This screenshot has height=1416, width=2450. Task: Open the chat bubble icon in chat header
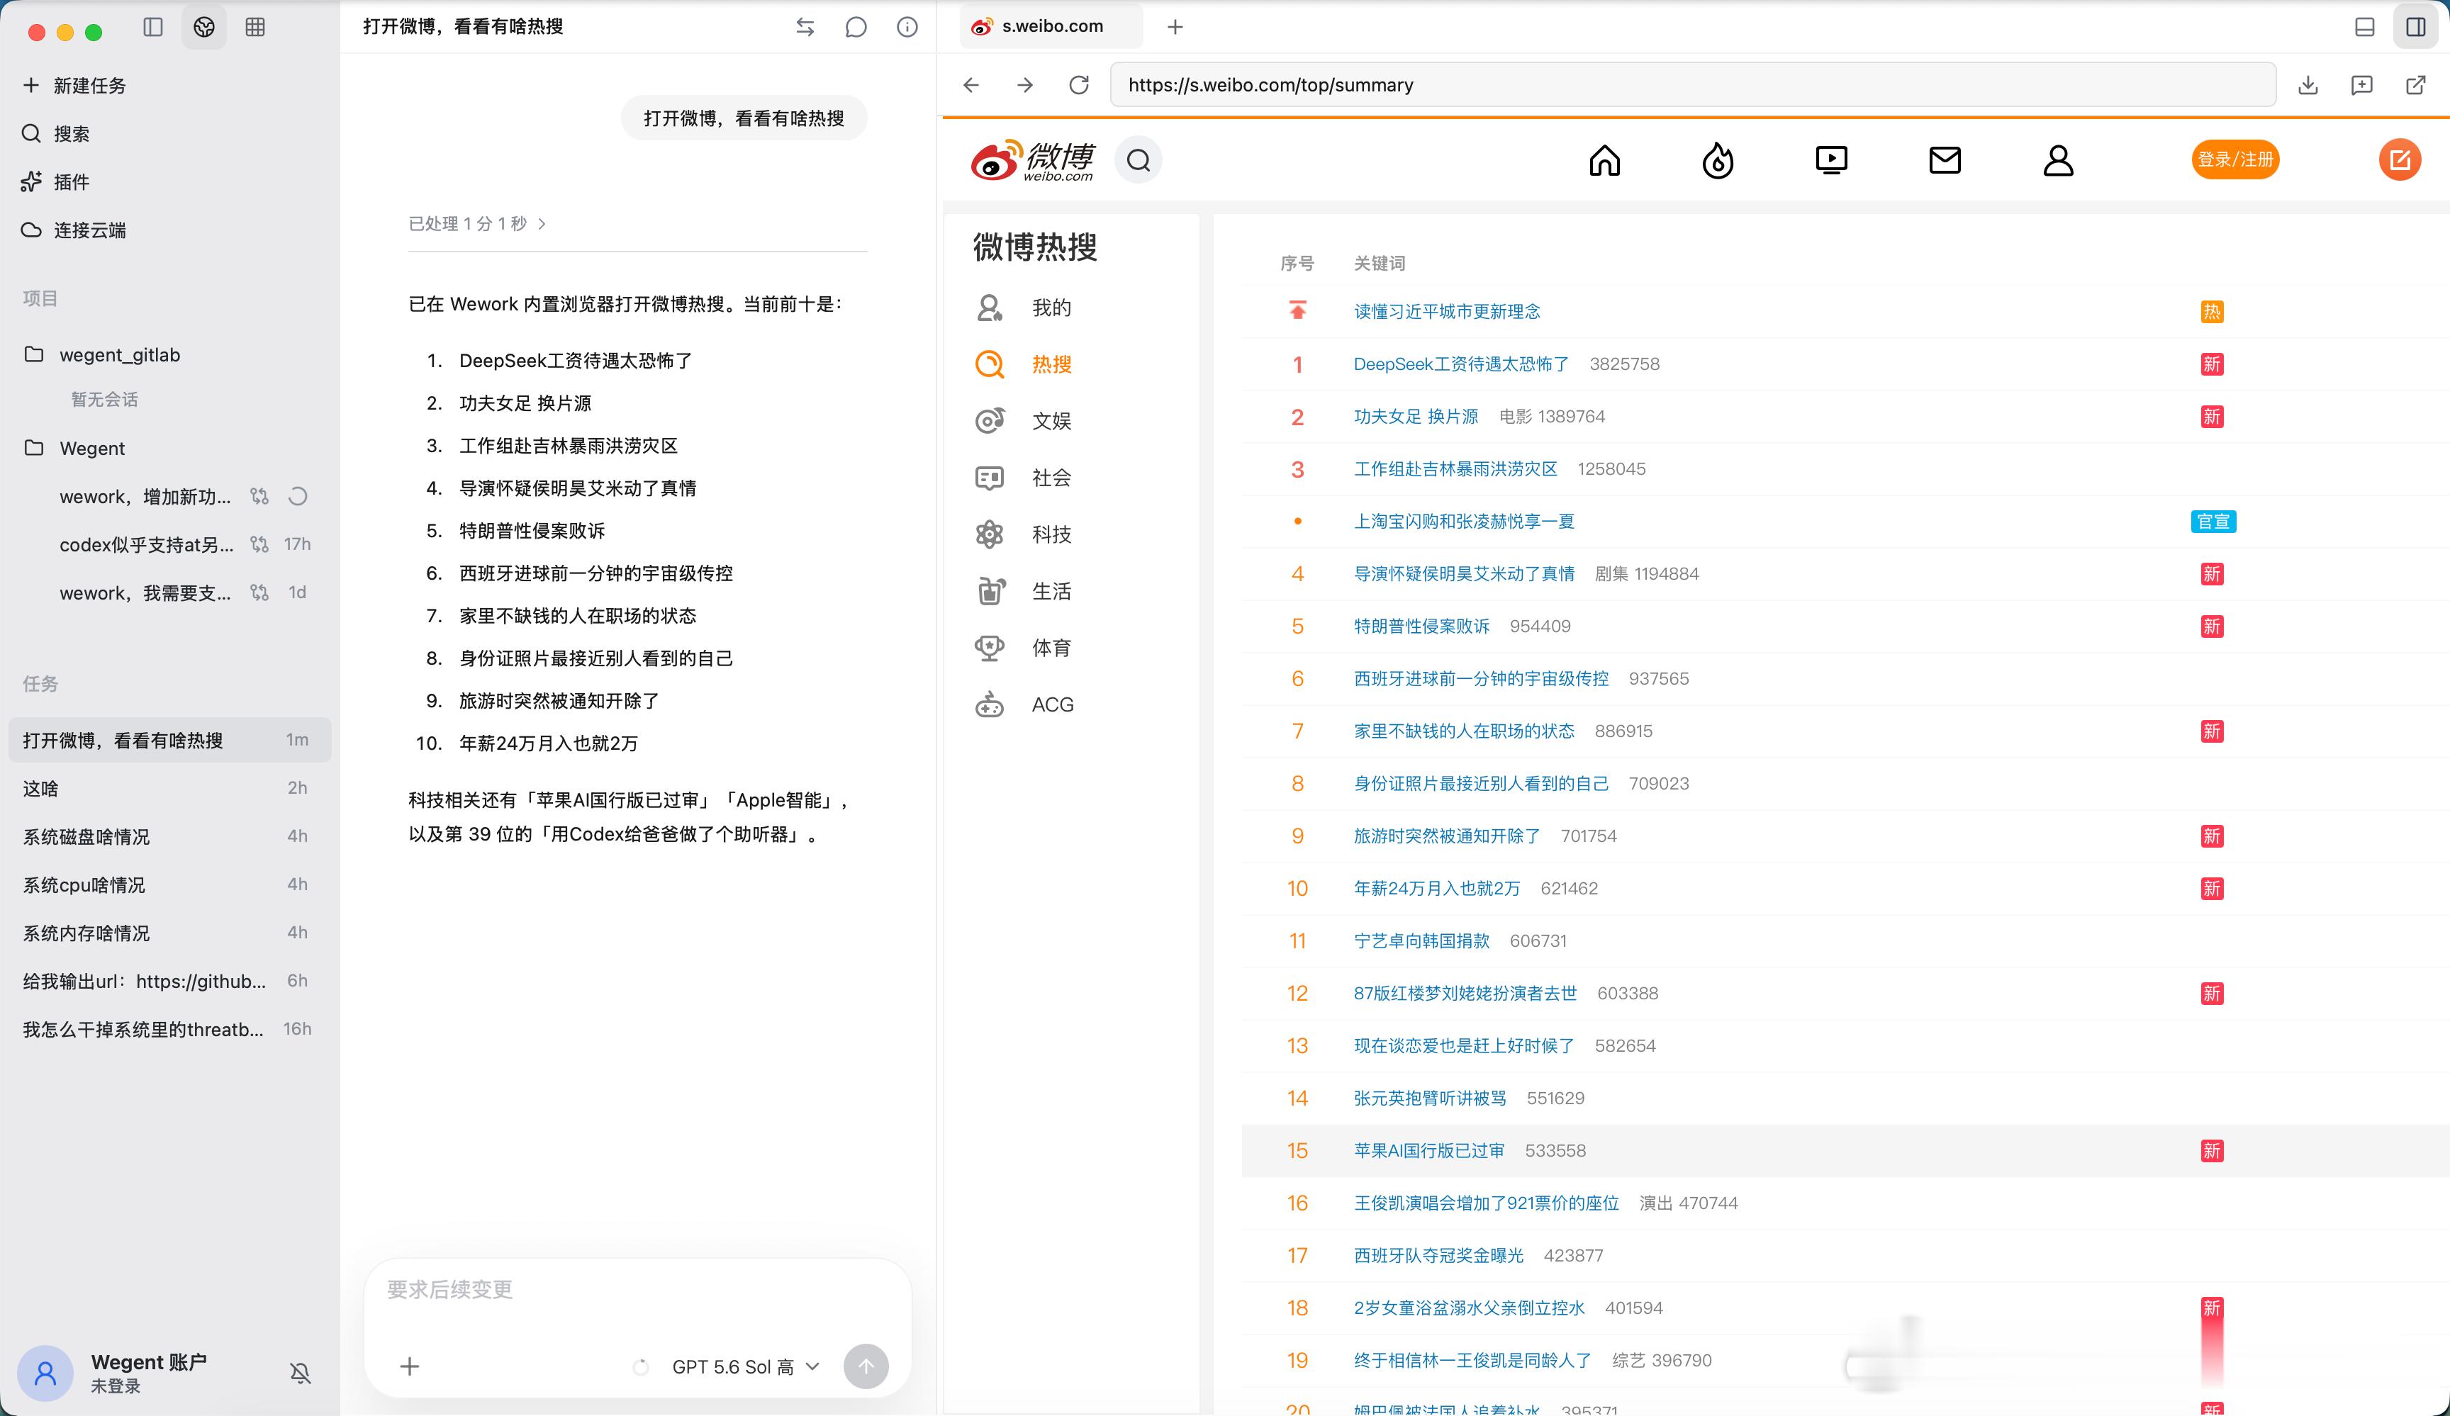tap(856, 27)
